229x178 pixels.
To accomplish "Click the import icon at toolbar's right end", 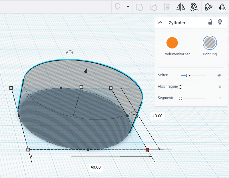I will [222, 7].
